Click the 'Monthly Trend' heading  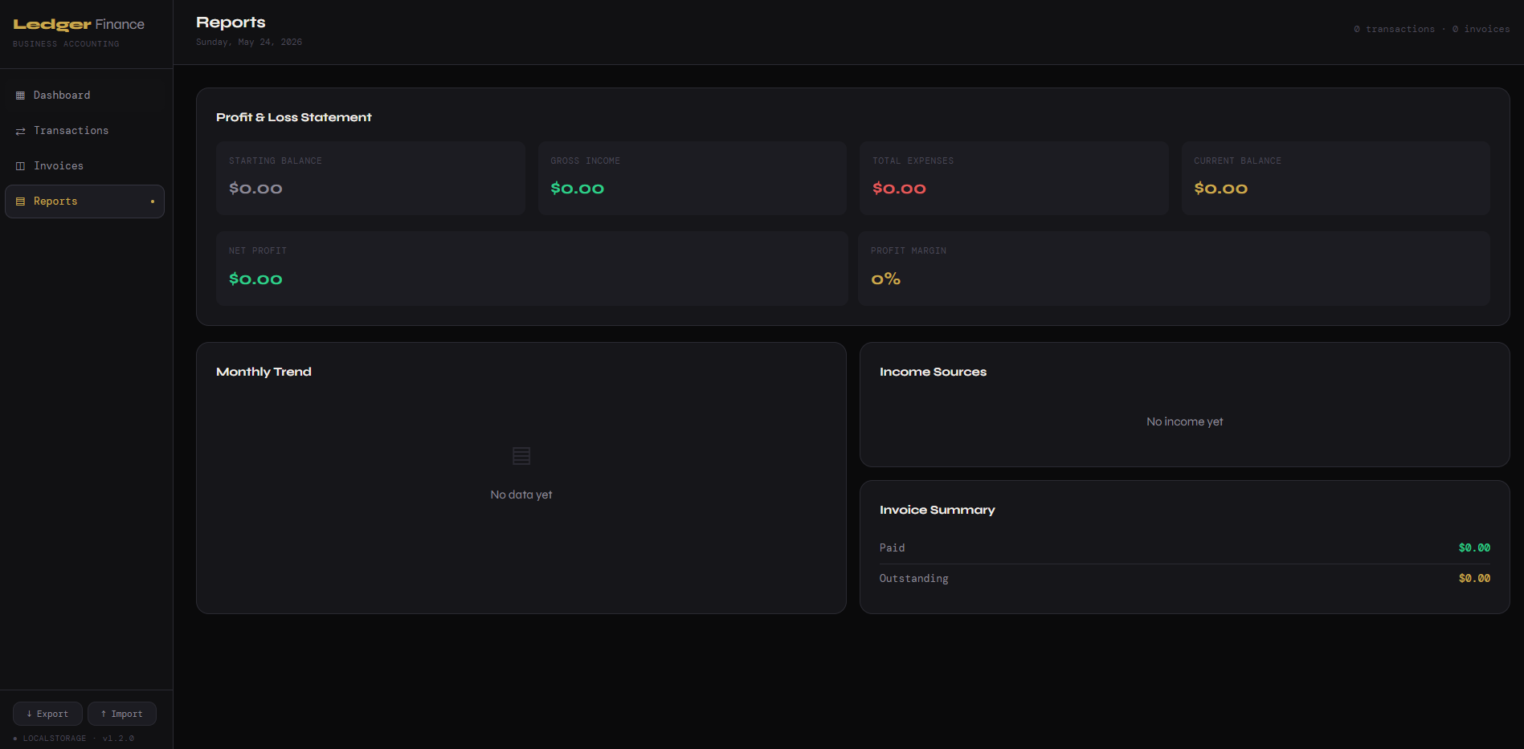click(264, 372)
